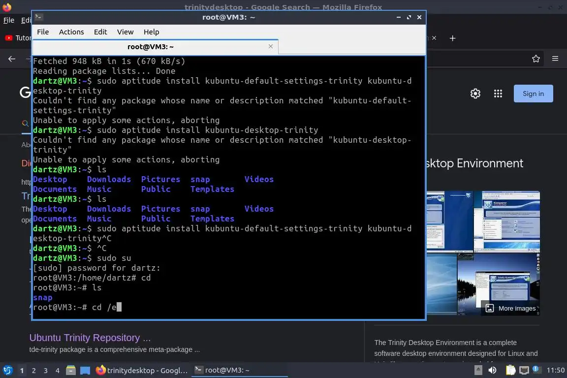Open the file manager from the taskbar
The width and height of the screenshot is (567, 378).
click(x=71, y=370)
